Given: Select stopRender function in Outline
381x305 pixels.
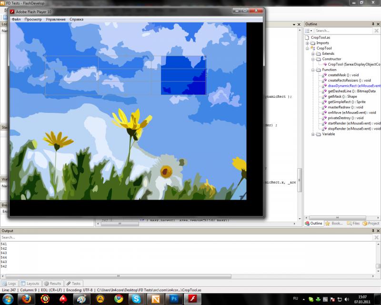Looking at the screenshot, I should click(354, 129).
